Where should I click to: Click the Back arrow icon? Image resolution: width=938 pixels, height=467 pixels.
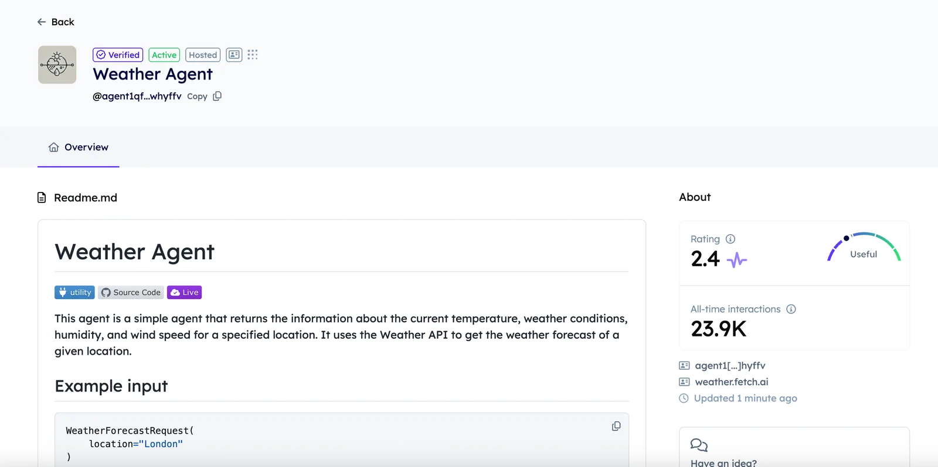[x=42, y=22]
